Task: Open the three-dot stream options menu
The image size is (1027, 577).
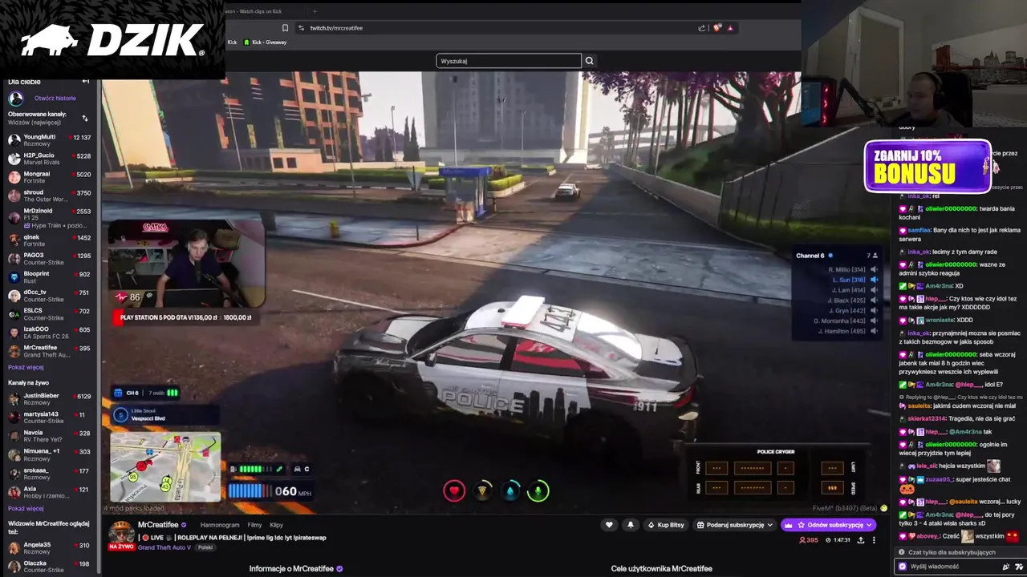Action: [874, 540]
